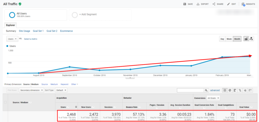
Task: Click the December 2018 data point on chart
Action: (160, 65)
